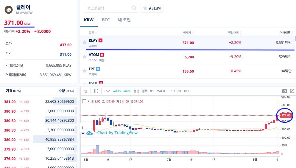Screen dimensions: 296x168
Task: Click quantity 40,955.85867384 in order book
Action: pyautogui.click(x=60, y=140)
